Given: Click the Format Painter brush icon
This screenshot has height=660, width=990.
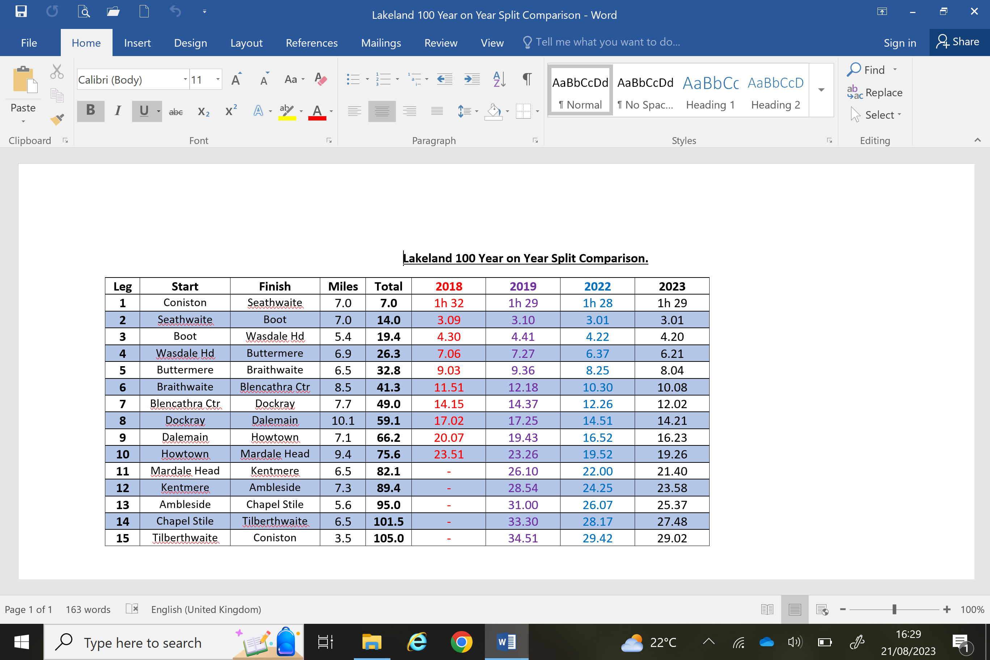Looking at the screenshot, I should tap(57, 119).
